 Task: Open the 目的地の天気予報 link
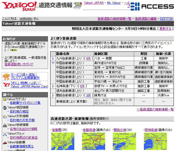[x=22, y=120]
